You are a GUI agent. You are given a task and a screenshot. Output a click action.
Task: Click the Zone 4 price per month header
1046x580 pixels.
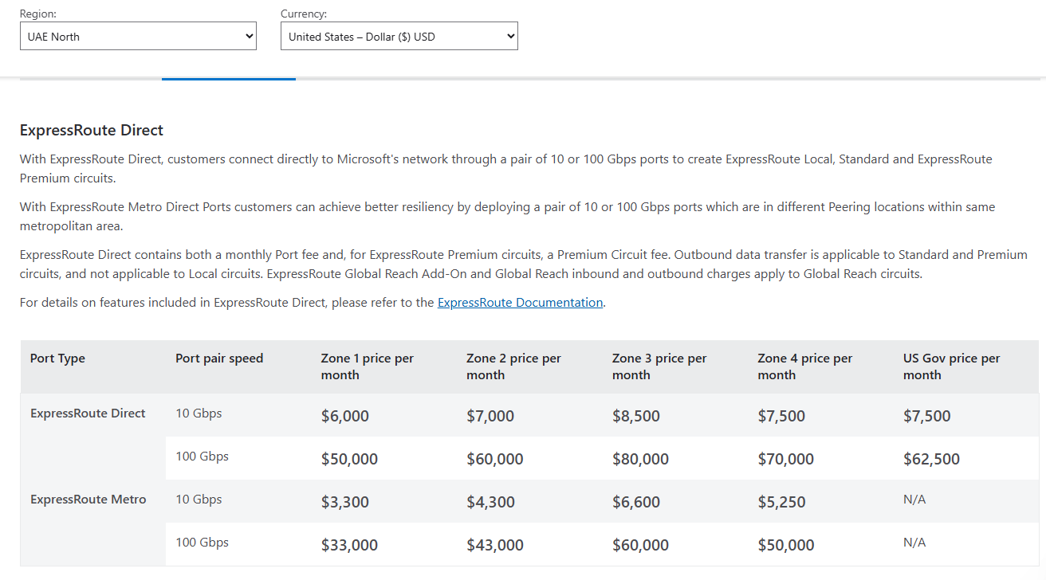(x=805, y=366)
